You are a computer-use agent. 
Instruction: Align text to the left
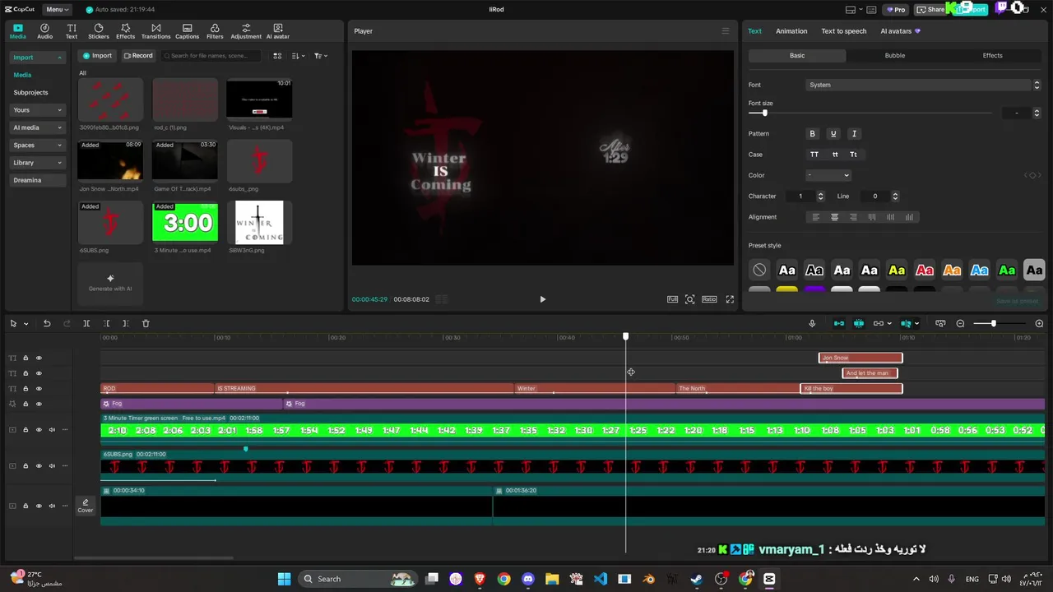[816, 217]
